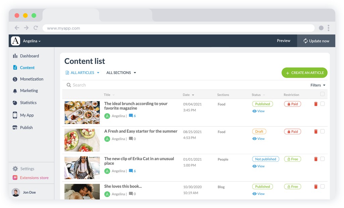This screenshot has height=208, width=344.
Task: Click the Marketing bell icon
Action: tap(15, 91)
